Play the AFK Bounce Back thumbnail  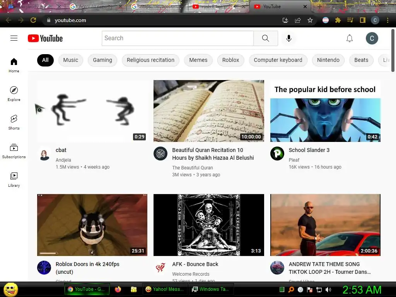click(208, 225)
